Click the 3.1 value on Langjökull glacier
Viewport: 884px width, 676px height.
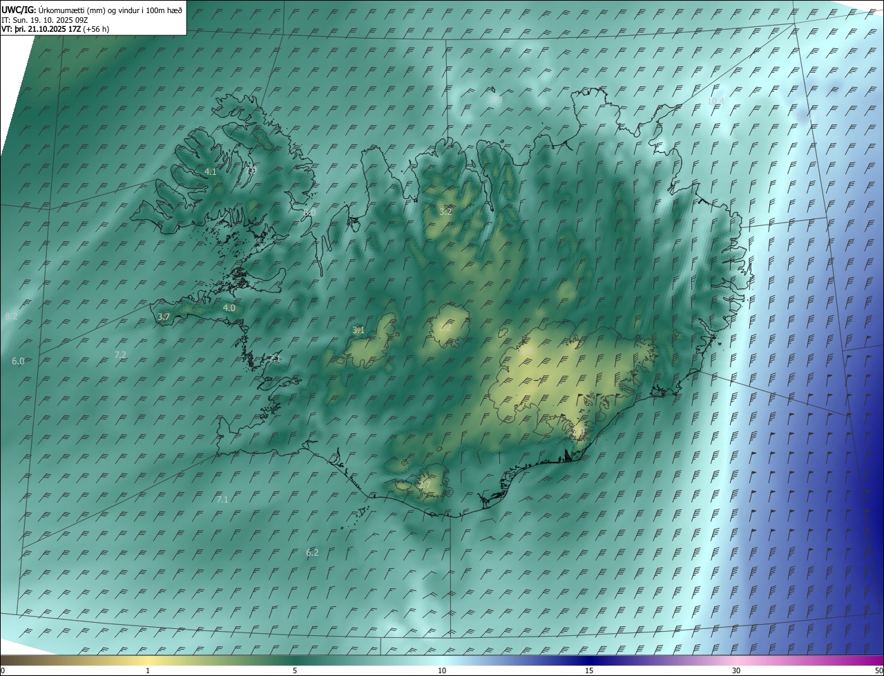(358, 330)
